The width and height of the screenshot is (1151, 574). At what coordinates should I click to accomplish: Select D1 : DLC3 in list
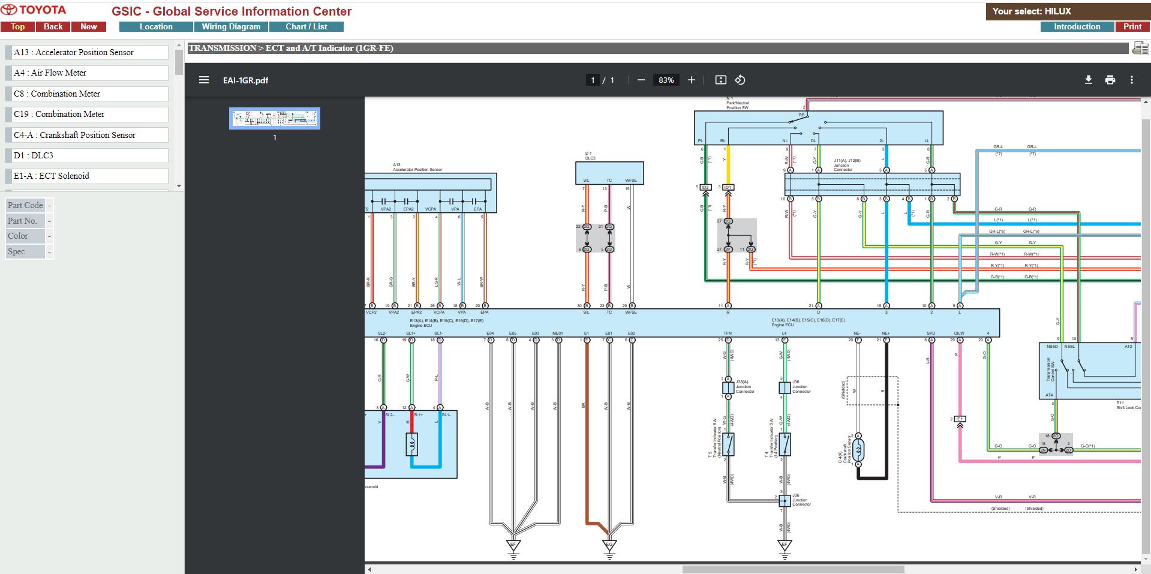pyautogui.click(x=88, y=155)
